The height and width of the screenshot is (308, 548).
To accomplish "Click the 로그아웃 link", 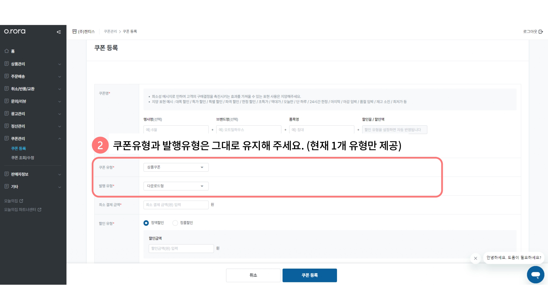I will pyautogui.click(x=530, y=32).
